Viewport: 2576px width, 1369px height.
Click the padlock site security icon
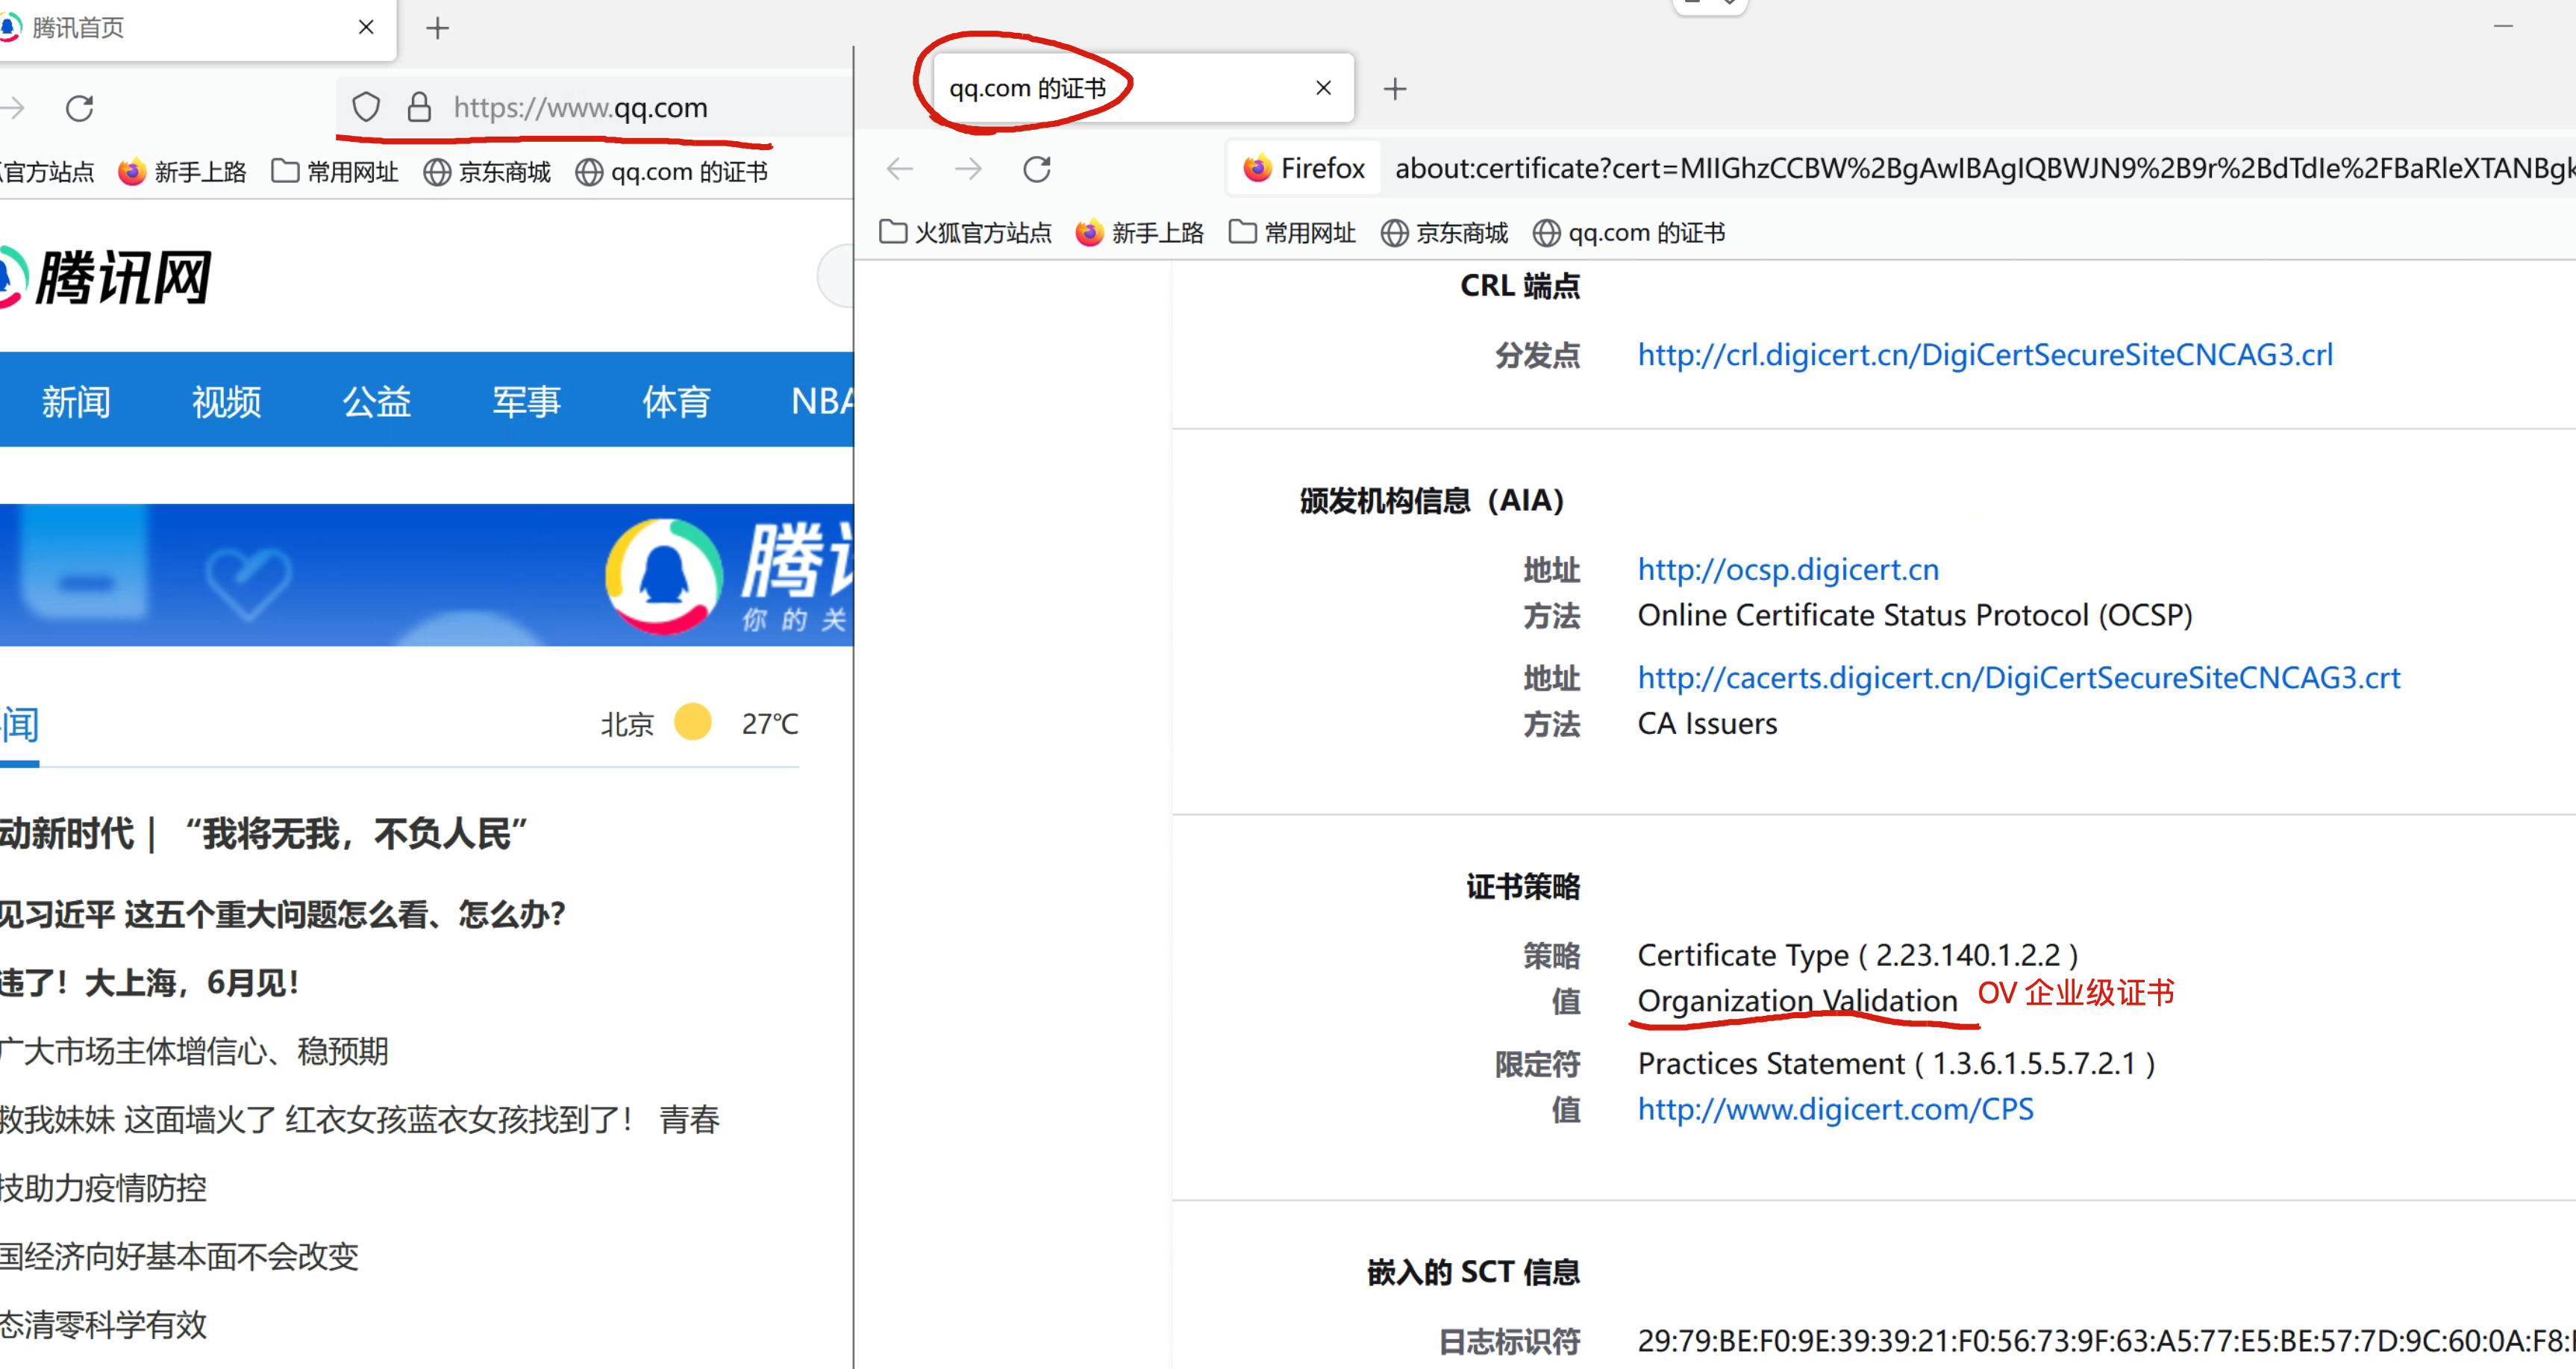point(419,107)
